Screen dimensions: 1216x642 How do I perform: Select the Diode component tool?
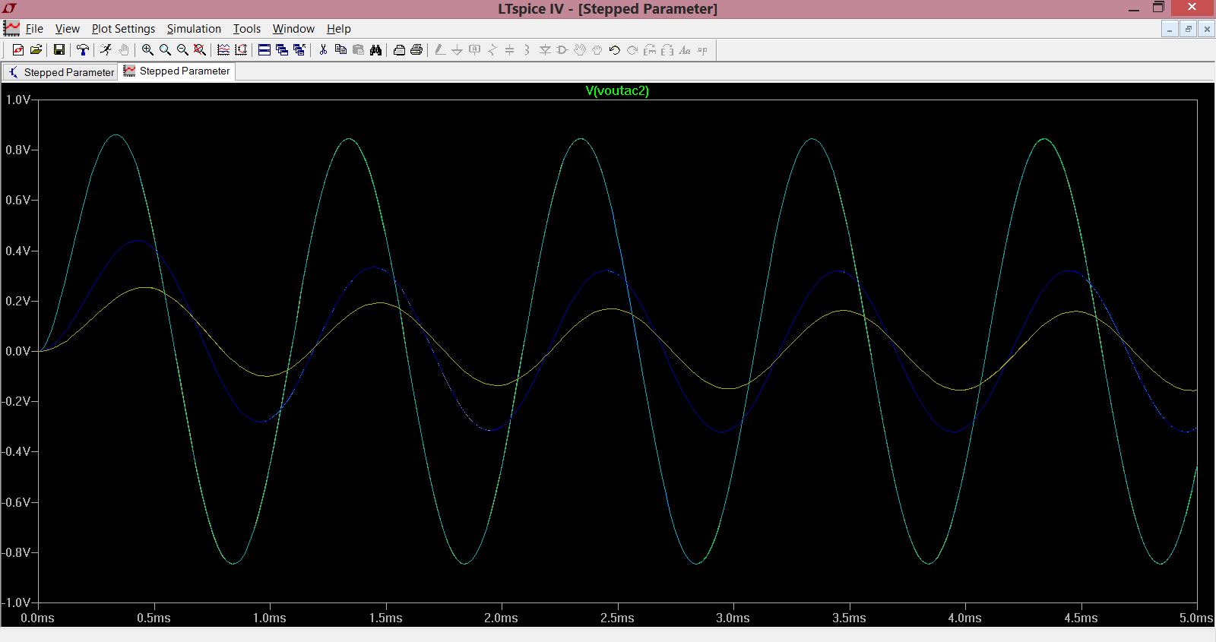[x=545, y=50]
